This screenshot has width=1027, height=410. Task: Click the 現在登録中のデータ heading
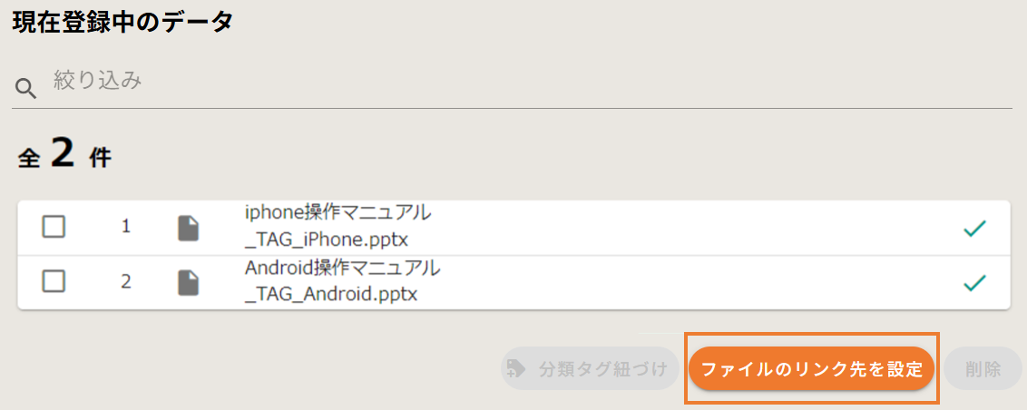(122, 22)
